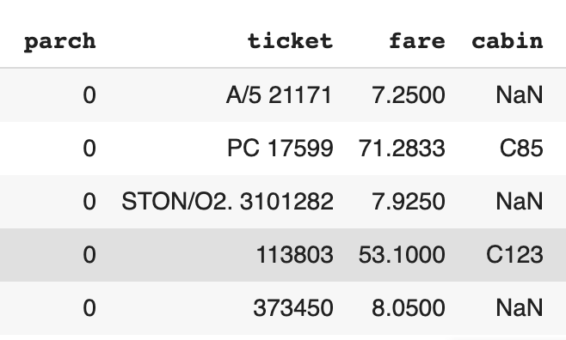Click NaN cabin in first row

coord(520,95)
